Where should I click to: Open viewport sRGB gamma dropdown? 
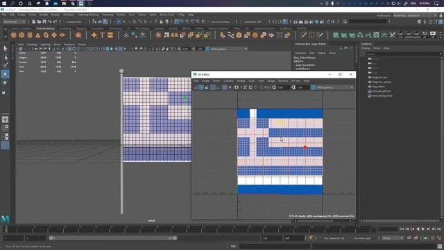(x=229, y=49)
